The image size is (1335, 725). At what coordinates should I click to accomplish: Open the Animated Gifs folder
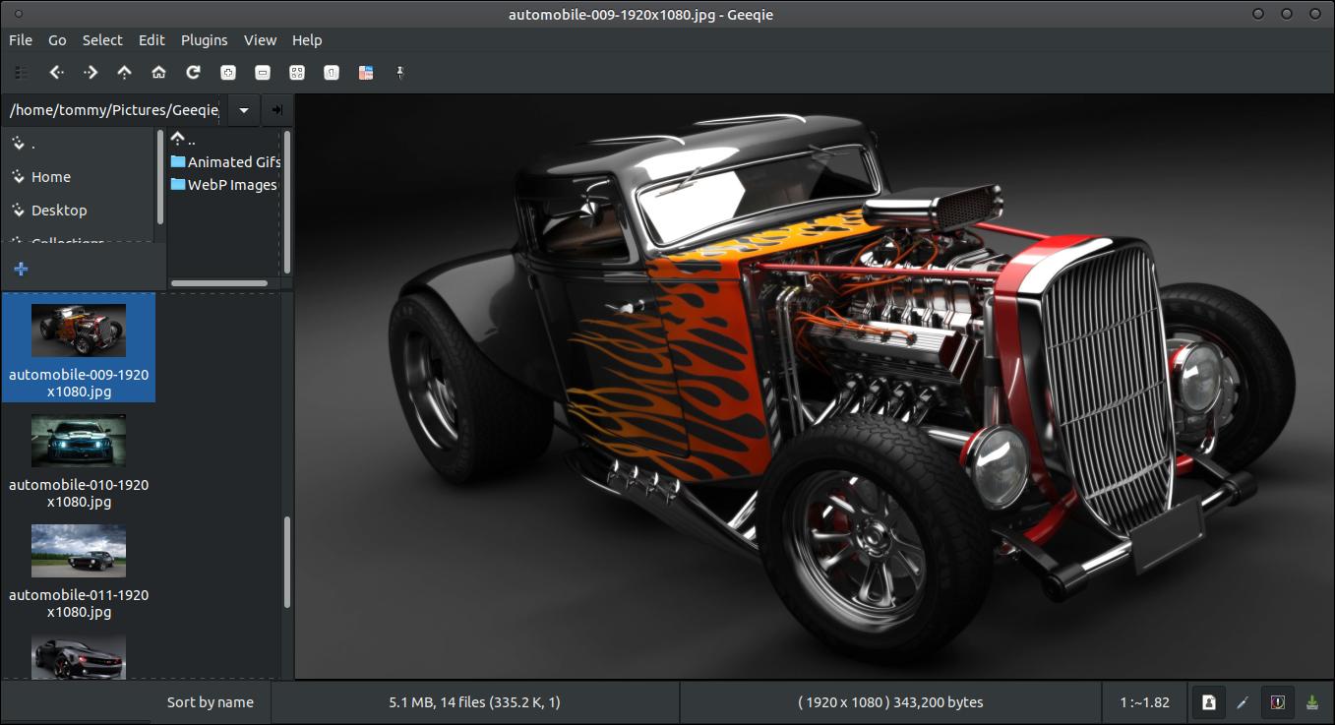pyautogui.click(x=224, y=162)
